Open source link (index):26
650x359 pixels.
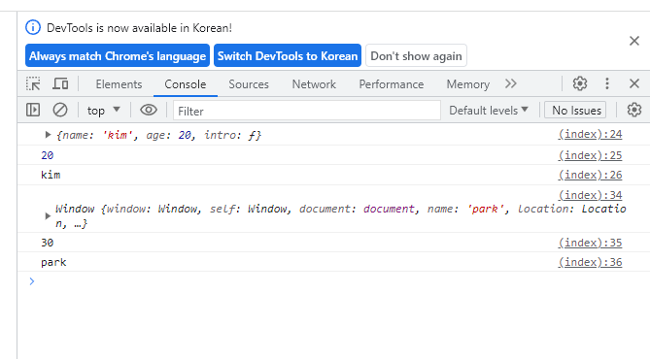pyautogui.click(x=590, y=175)
